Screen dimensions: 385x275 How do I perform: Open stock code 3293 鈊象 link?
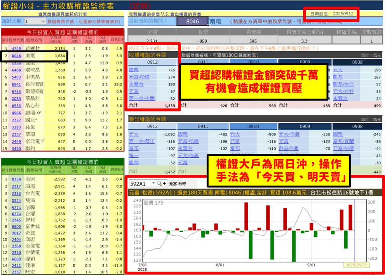point(16,127)
